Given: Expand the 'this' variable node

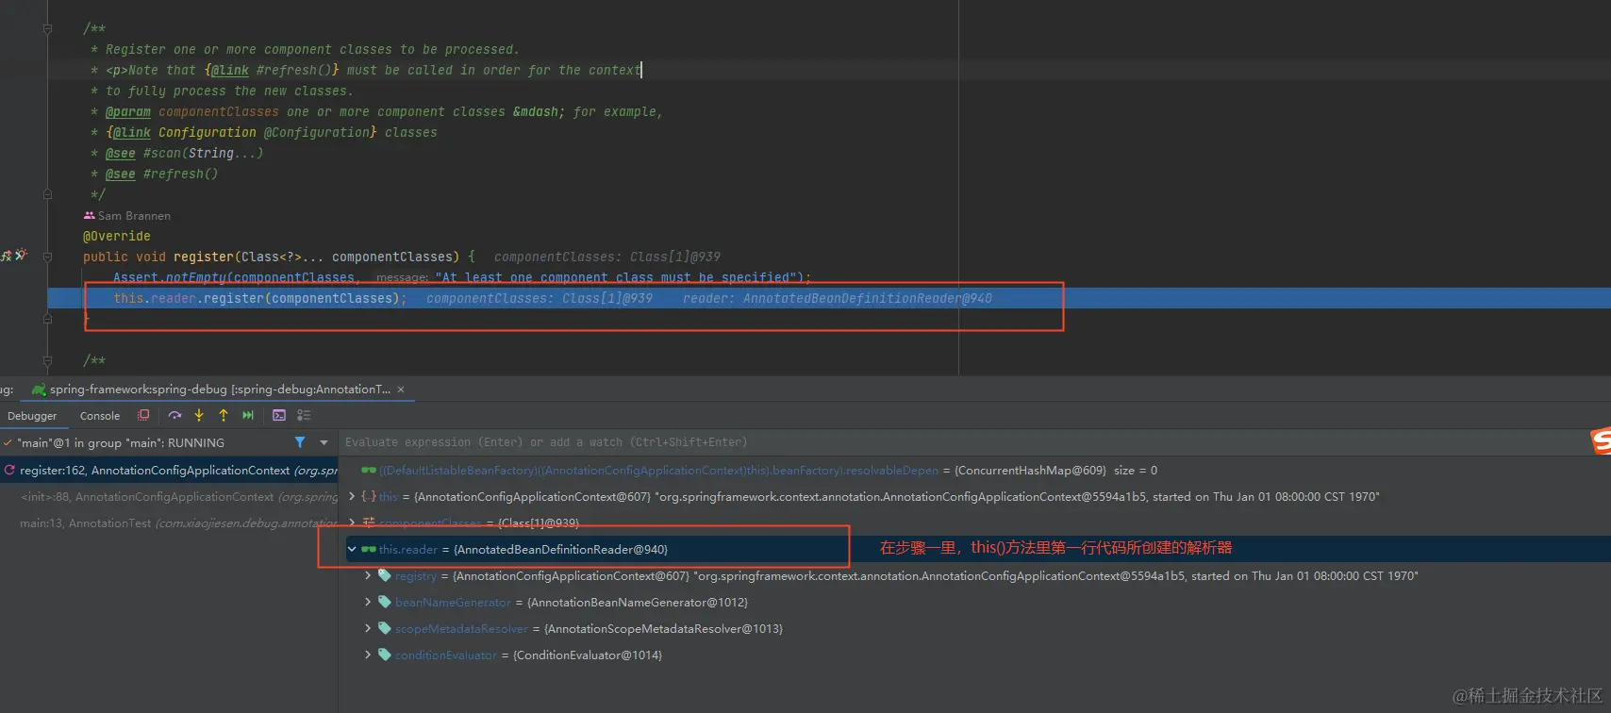Looking at the screenshot, I should (x=352, y=496).
